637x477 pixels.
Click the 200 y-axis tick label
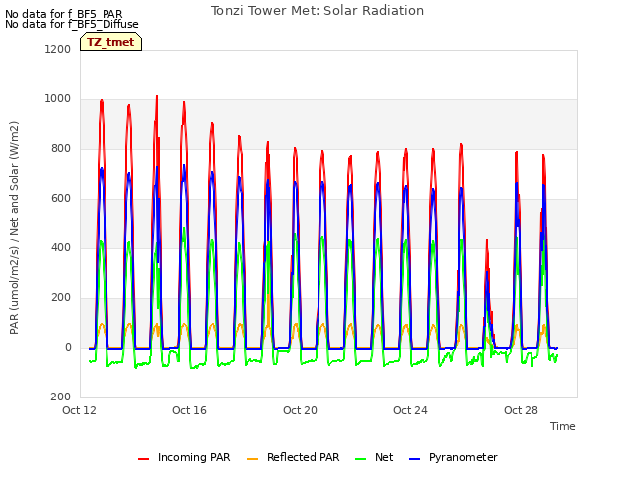click(61, 298)
